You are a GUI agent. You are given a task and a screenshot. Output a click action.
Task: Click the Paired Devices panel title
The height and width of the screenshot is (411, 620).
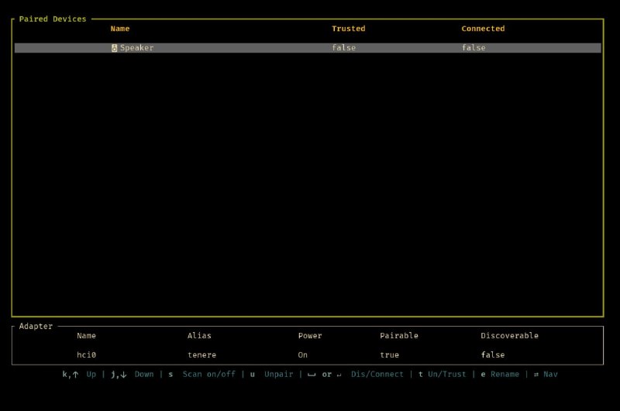(53, 19)
